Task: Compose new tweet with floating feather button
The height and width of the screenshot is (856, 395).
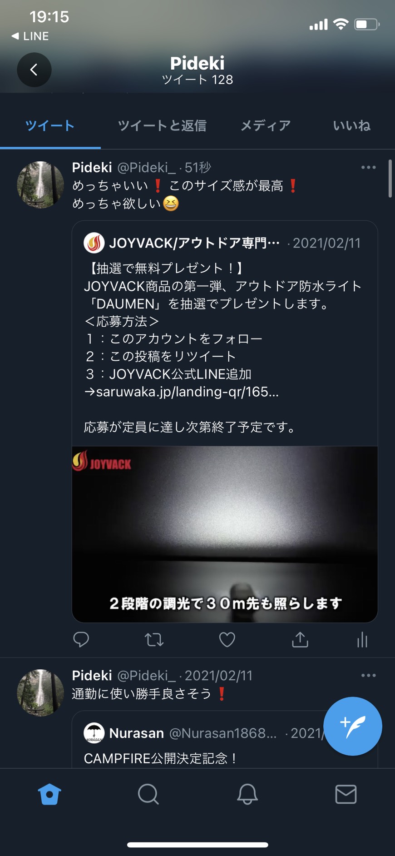Action: (x=353, y=726)
